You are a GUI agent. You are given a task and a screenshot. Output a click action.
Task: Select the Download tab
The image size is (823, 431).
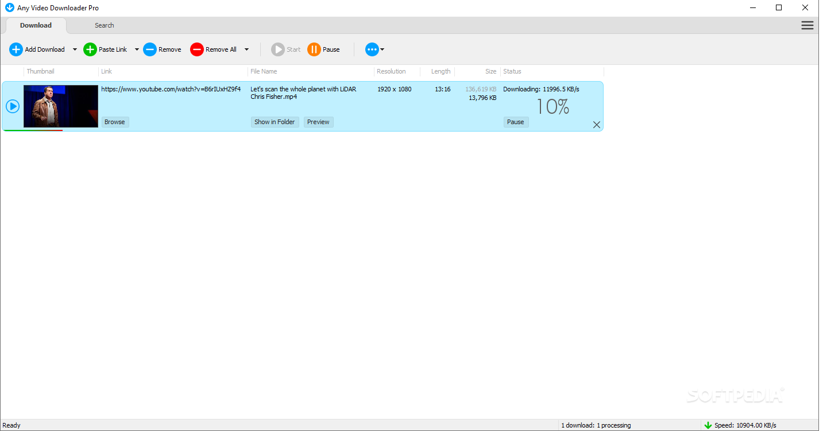pos(36,25)
